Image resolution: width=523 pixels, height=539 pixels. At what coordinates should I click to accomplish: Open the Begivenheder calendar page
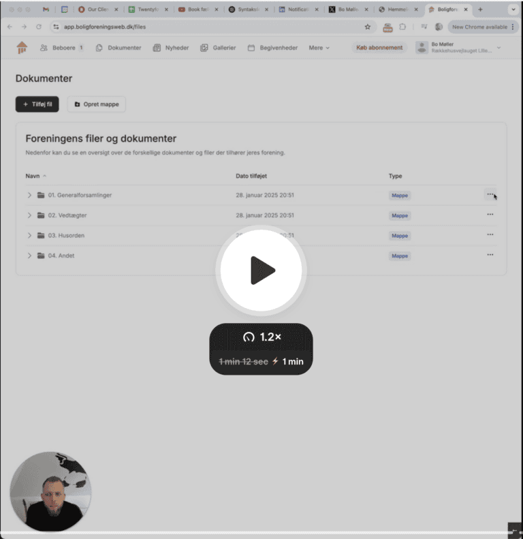coord(272,48)
